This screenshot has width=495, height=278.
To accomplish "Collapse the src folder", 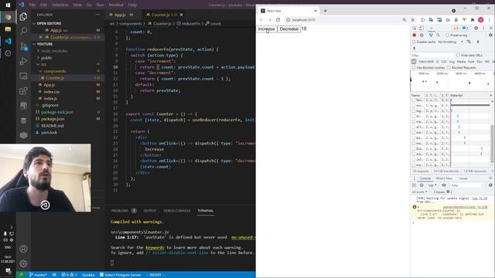I will 42,64.
